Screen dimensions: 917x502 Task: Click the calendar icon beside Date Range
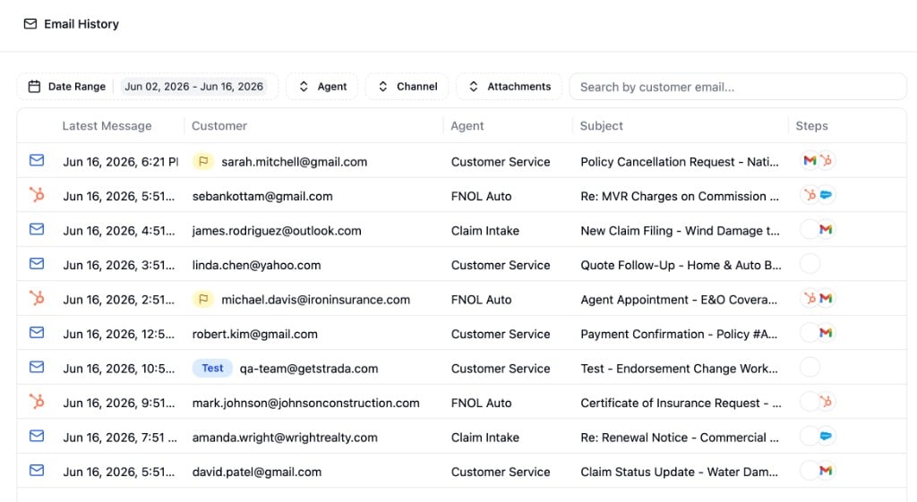pyautogui.click(x=35, y=87)
